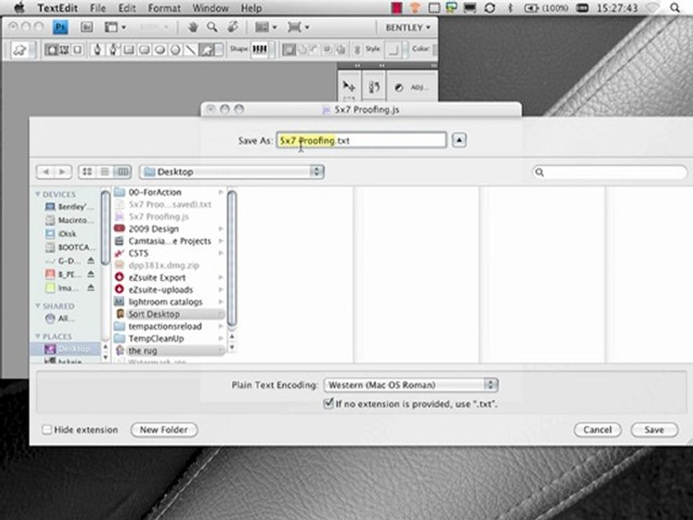693x520 pixels.
Task: Select the eZsuite Export folder
Action: pyautogui.click(x=169, y=277)
